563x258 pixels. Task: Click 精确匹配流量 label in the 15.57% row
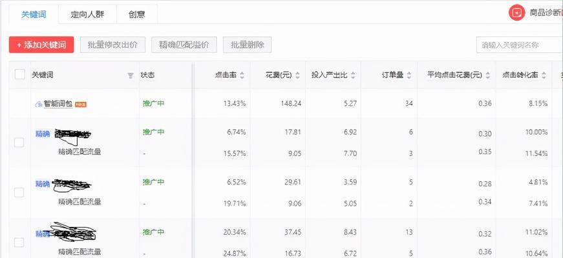tap(80, 152)
